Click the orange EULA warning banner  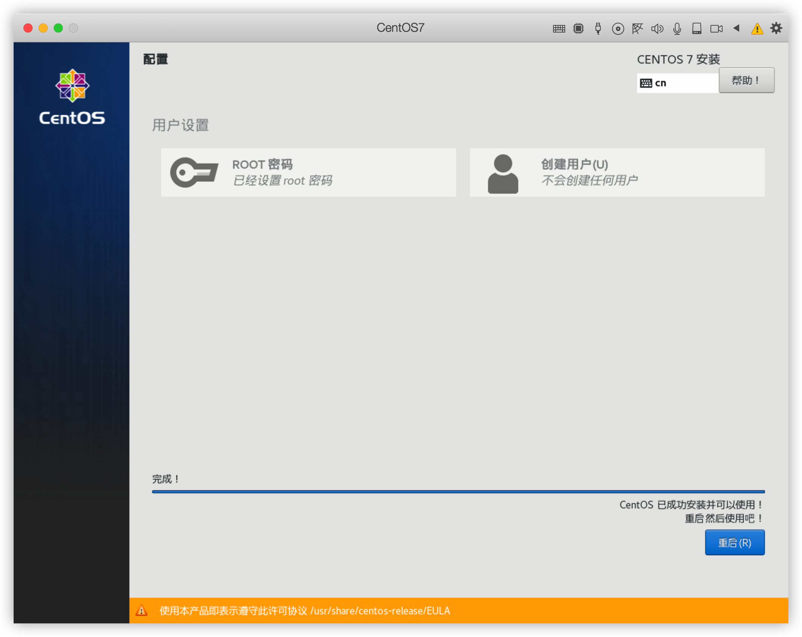[458, 611]
